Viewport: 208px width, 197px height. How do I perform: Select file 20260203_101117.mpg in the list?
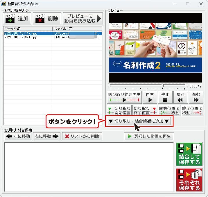(21, 33)
